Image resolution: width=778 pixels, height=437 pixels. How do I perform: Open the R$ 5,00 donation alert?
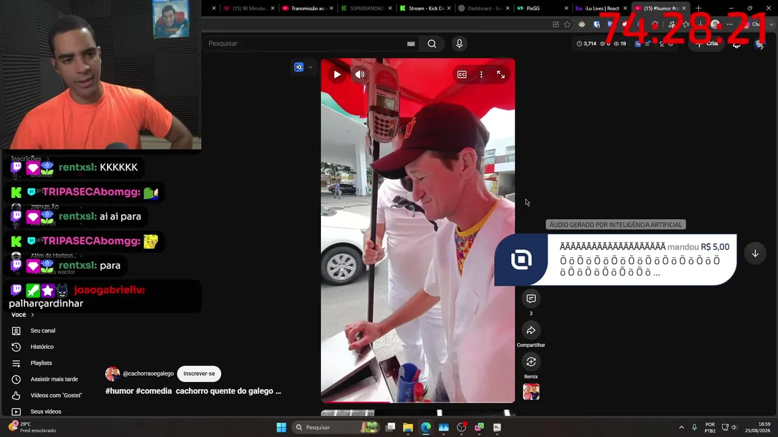615,259
